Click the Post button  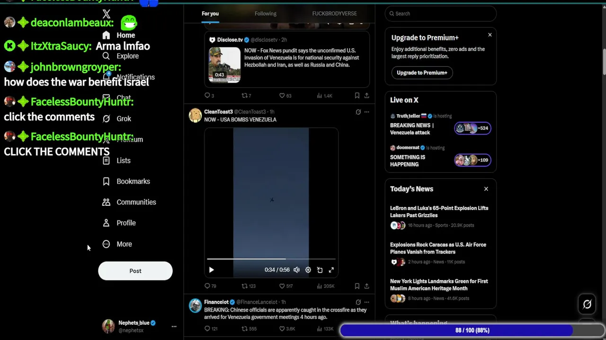[135, 271]
